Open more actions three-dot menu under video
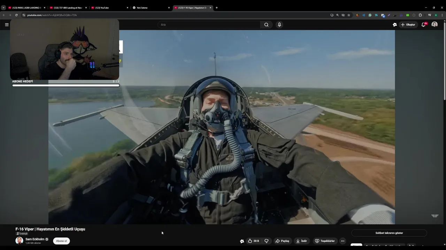The height and width of the screenshot is (250, 446). coord(343,241)
